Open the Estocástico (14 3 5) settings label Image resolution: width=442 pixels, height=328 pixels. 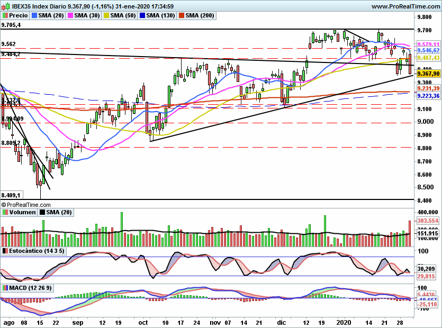click(37, 250)
